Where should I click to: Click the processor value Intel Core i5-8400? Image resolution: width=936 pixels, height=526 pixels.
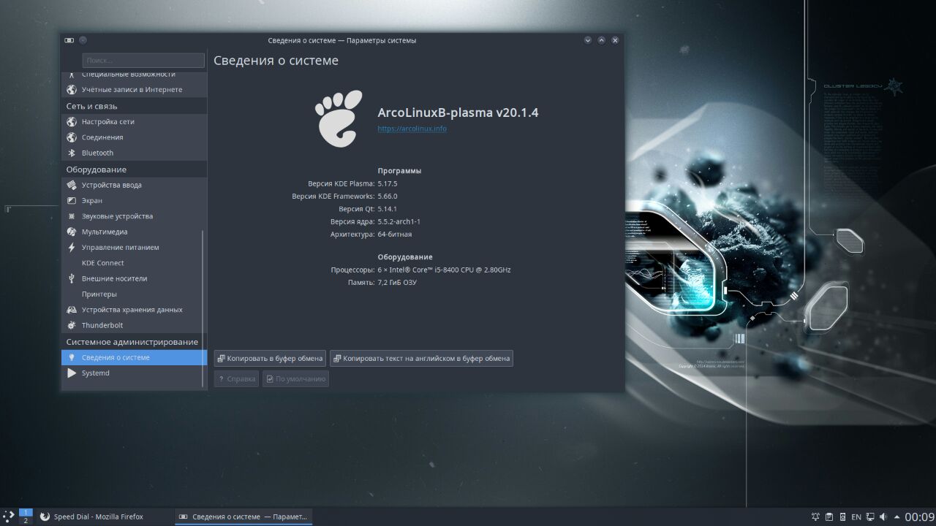[x=444, y=270]
